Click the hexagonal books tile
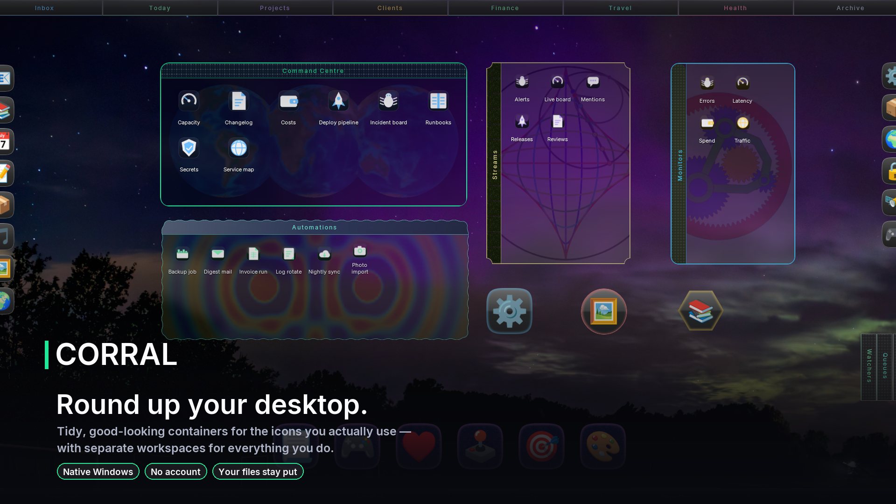Viewport: 896px width, 504px height. click(x=700, y=311)
